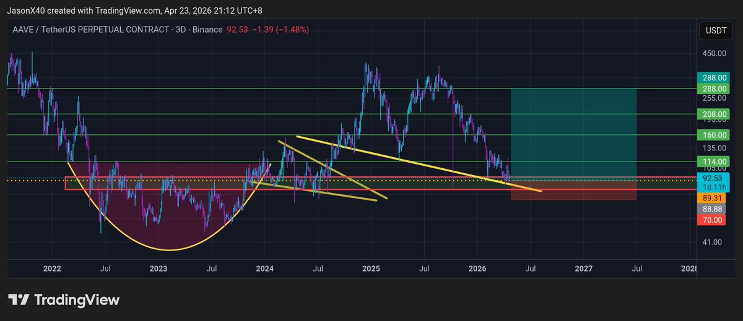Click the 2027 label on time axis

pyautogui.click(x=583, y=269)
